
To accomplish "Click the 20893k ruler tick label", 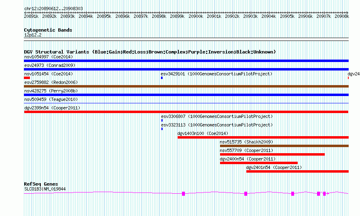I will click(68, 16).
